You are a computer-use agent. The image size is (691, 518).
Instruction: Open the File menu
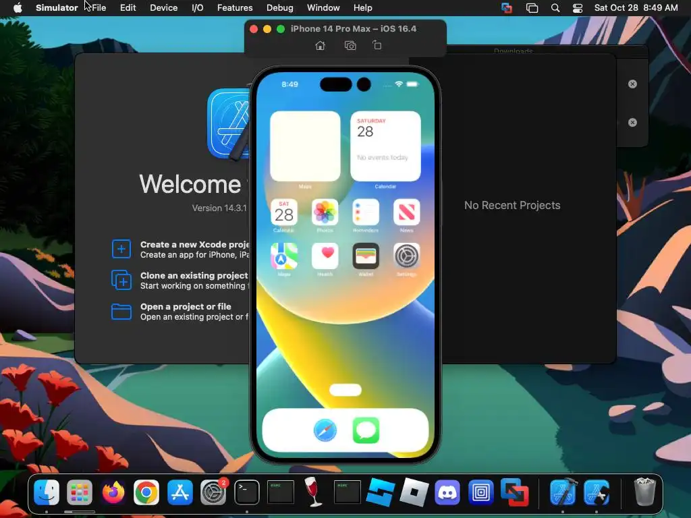click(99, 8)
